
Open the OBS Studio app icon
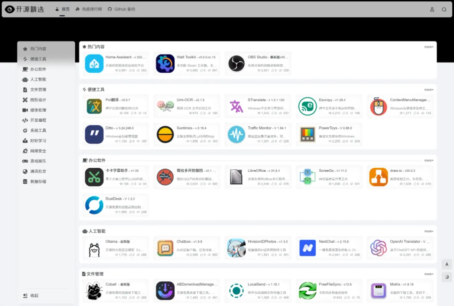coord(236,64)
